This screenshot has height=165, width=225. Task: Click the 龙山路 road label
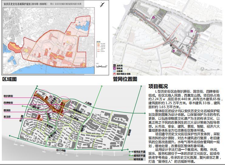click(x=21, y=119)
